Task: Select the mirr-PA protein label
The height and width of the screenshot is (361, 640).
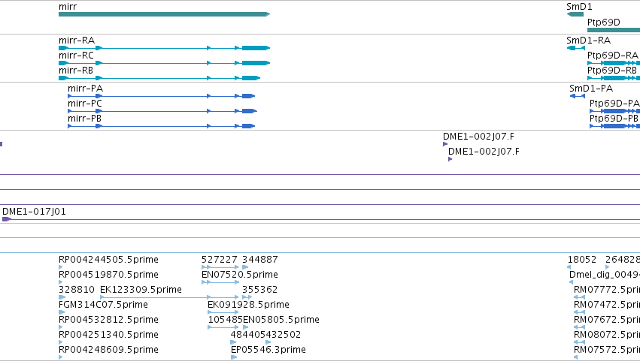Action: [x=85, y=89]
